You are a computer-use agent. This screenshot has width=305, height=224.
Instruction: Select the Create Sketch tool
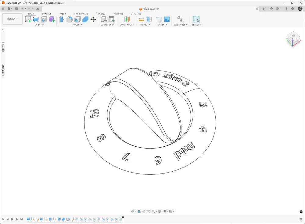coord(28,19)
